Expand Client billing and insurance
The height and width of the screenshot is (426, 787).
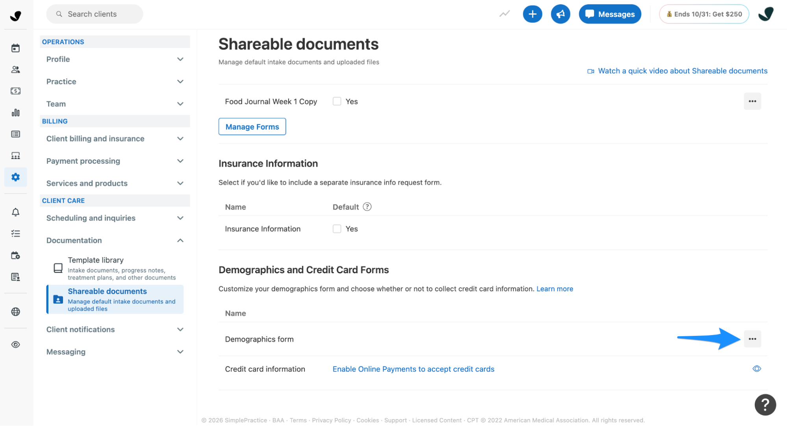click(x=115, y=139)
